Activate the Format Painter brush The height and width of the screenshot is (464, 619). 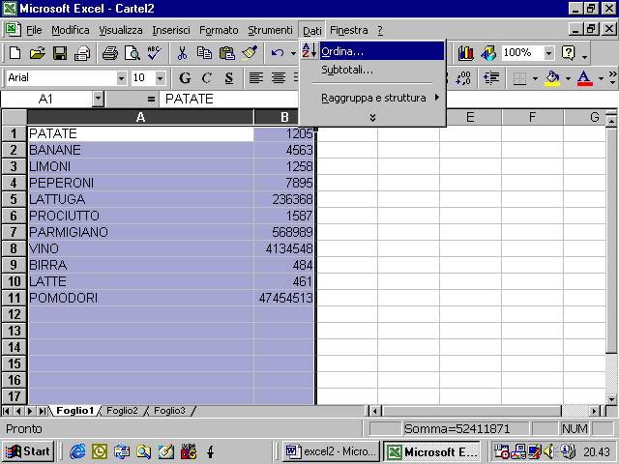[x=250, y=53]
